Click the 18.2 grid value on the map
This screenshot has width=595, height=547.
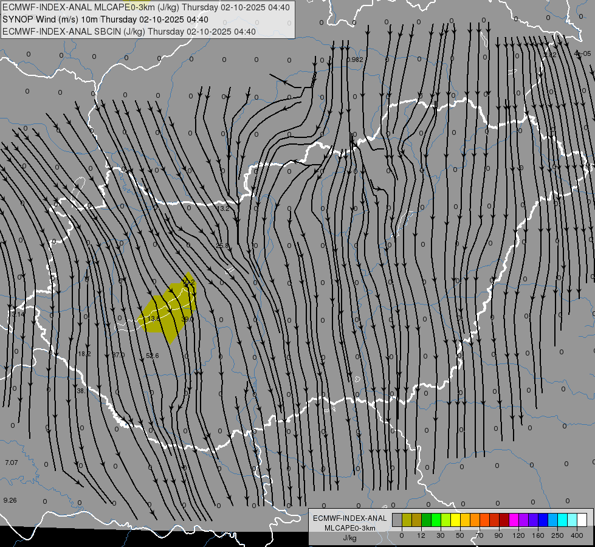pos(84,354)
